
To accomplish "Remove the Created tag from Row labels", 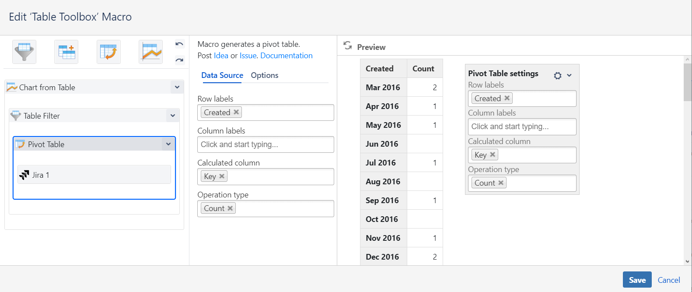I will tap(236, 112).
